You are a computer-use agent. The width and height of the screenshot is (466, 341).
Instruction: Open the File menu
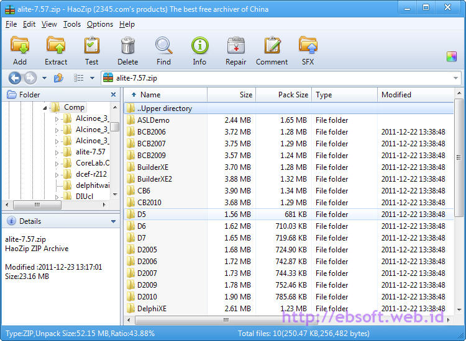click(11, 24)
